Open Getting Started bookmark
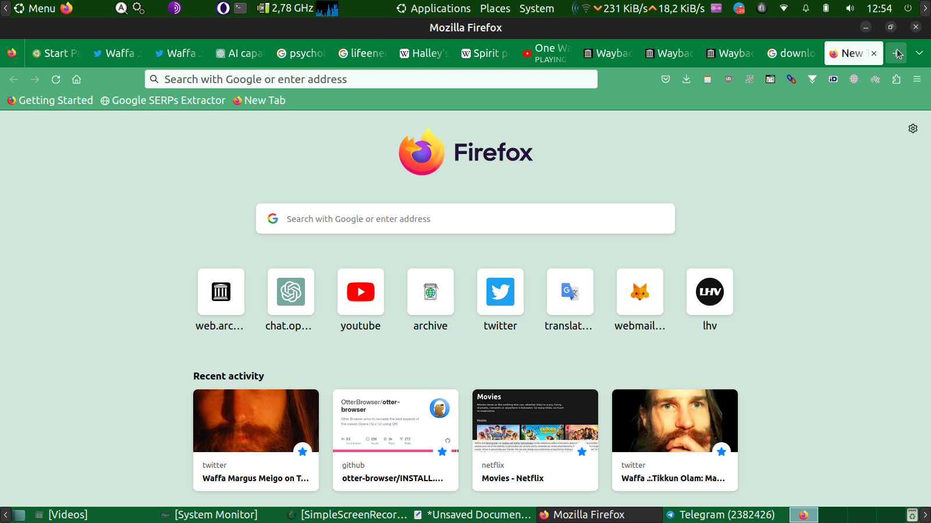 [50, 101]
